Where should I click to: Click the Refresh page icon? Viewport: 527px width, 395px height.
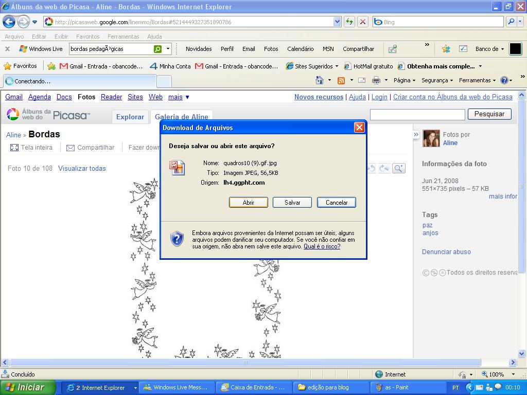tap(349, 22)
